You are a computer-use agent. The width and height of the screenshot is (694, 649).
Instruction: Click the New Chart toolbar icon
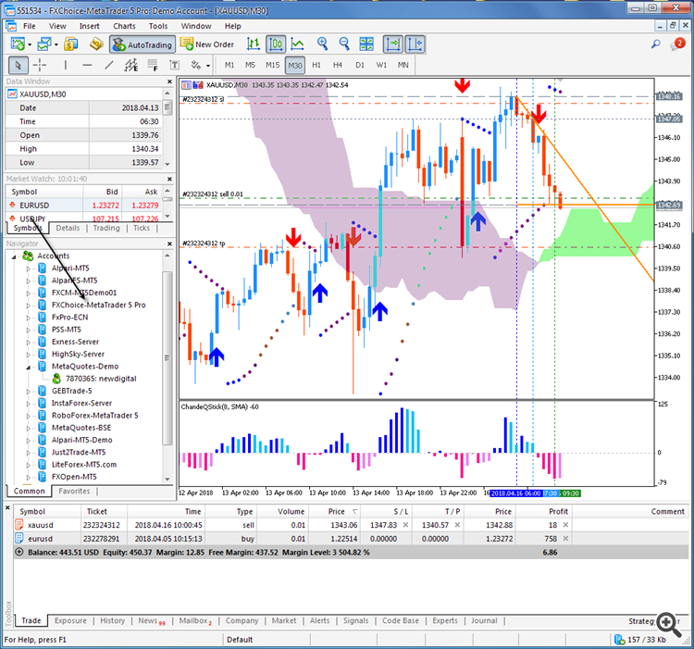[18, 44]
